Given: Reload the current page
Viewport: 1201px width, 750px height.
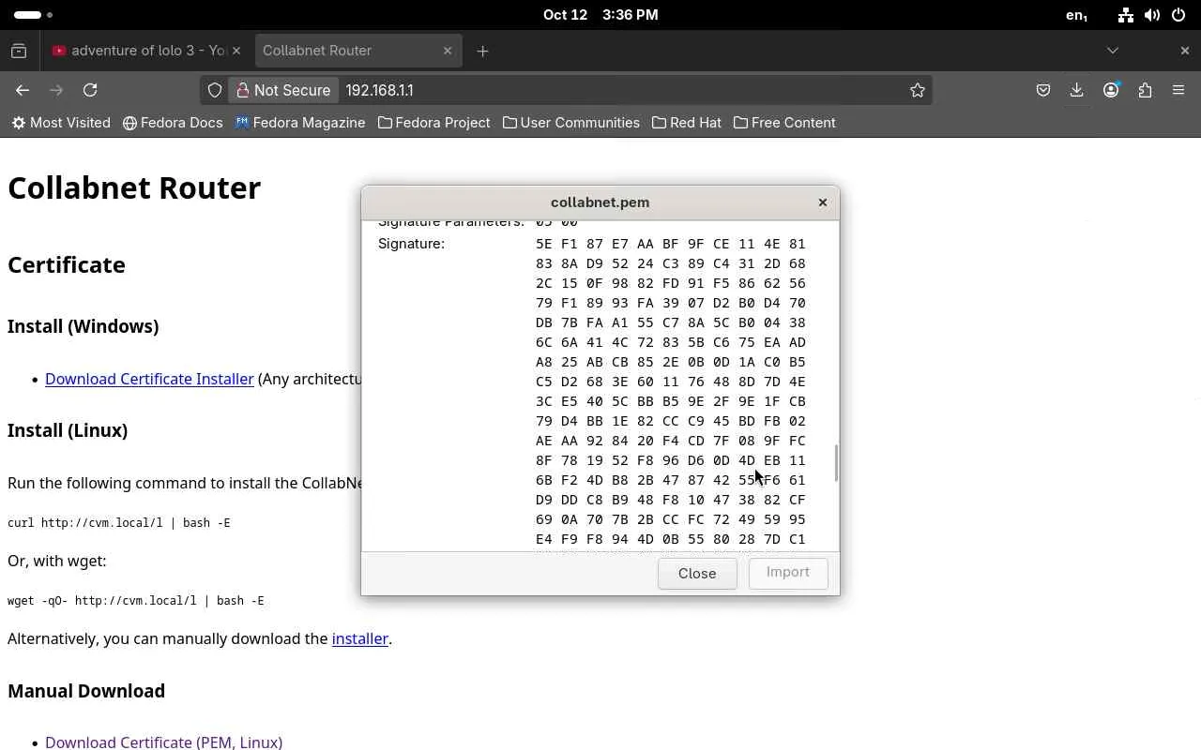Looking at the screenshot, I should (90, 90).
